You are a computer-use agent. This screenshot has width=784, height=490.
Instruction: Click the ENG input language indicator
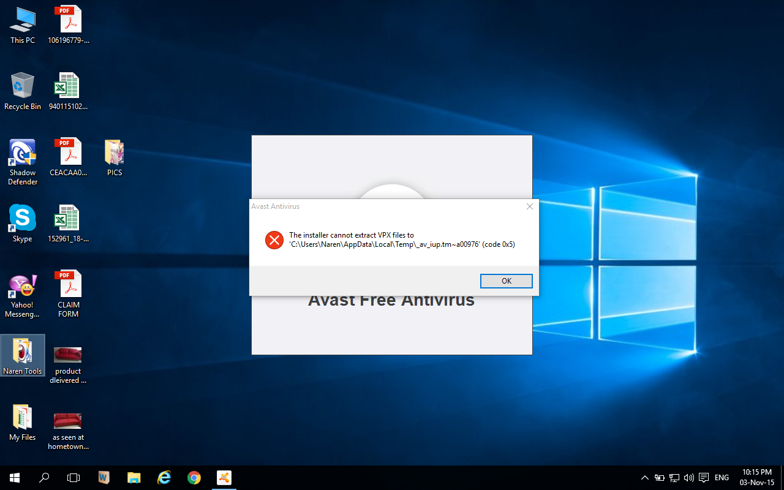(x=722, y=478)
